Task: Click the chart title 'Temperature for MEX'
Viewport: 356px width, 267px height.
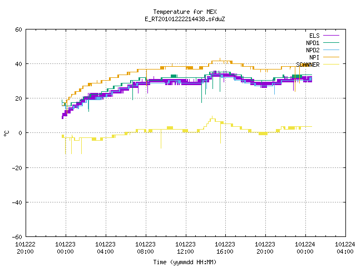Action: point(185,12)
